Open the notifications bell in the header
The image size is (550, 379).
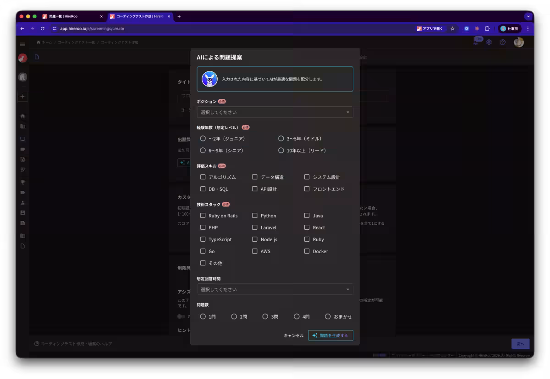476,42
